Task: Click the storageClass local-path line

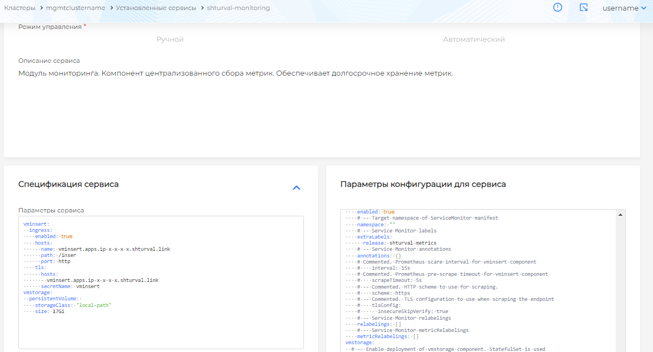Action: (x=72, y=305)
